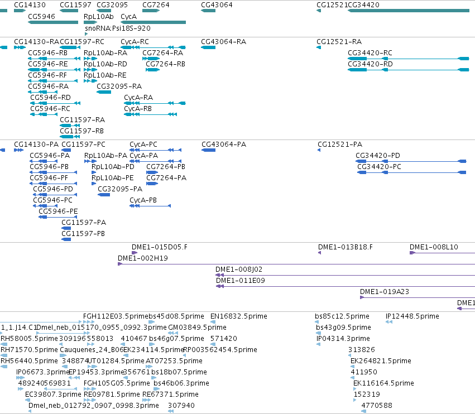Image resolution: width=475 pixels, height=414 pixels.
Task: Select transcript RpL10Ab-RE label
Action: [x=105, y=75]
